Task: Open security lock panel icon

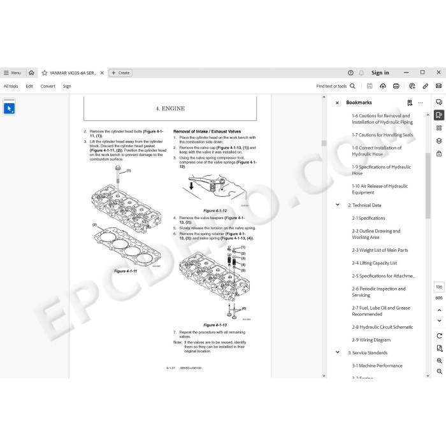Action: 439,154
